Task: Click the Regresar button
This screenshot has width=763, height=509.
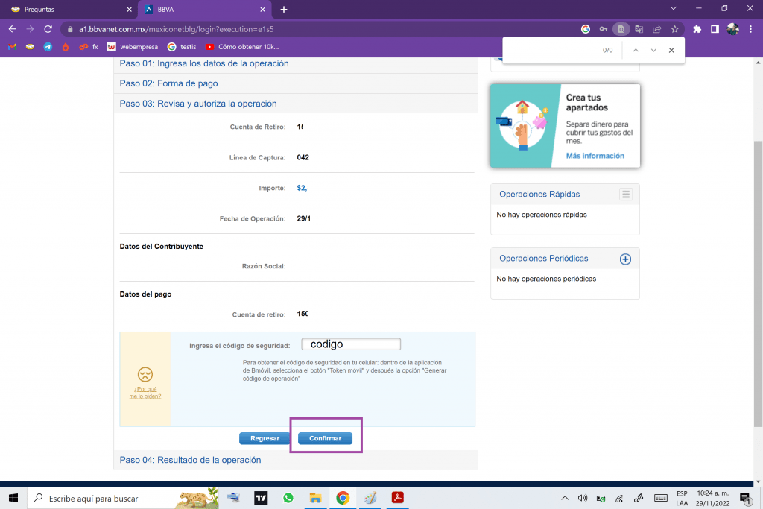Action: tap(265, 438)
